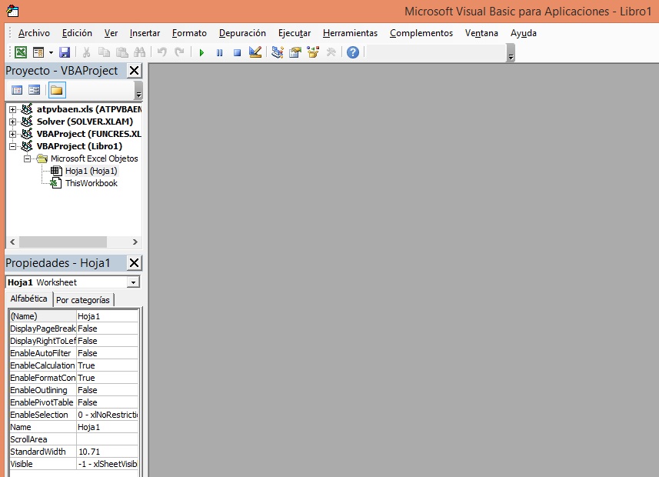
Task: Switch to the Por categorías tab
Action: pos(83,300)
